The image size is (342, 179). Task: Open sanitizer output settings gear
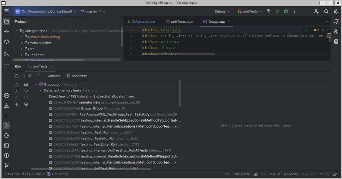pos(26,104)
